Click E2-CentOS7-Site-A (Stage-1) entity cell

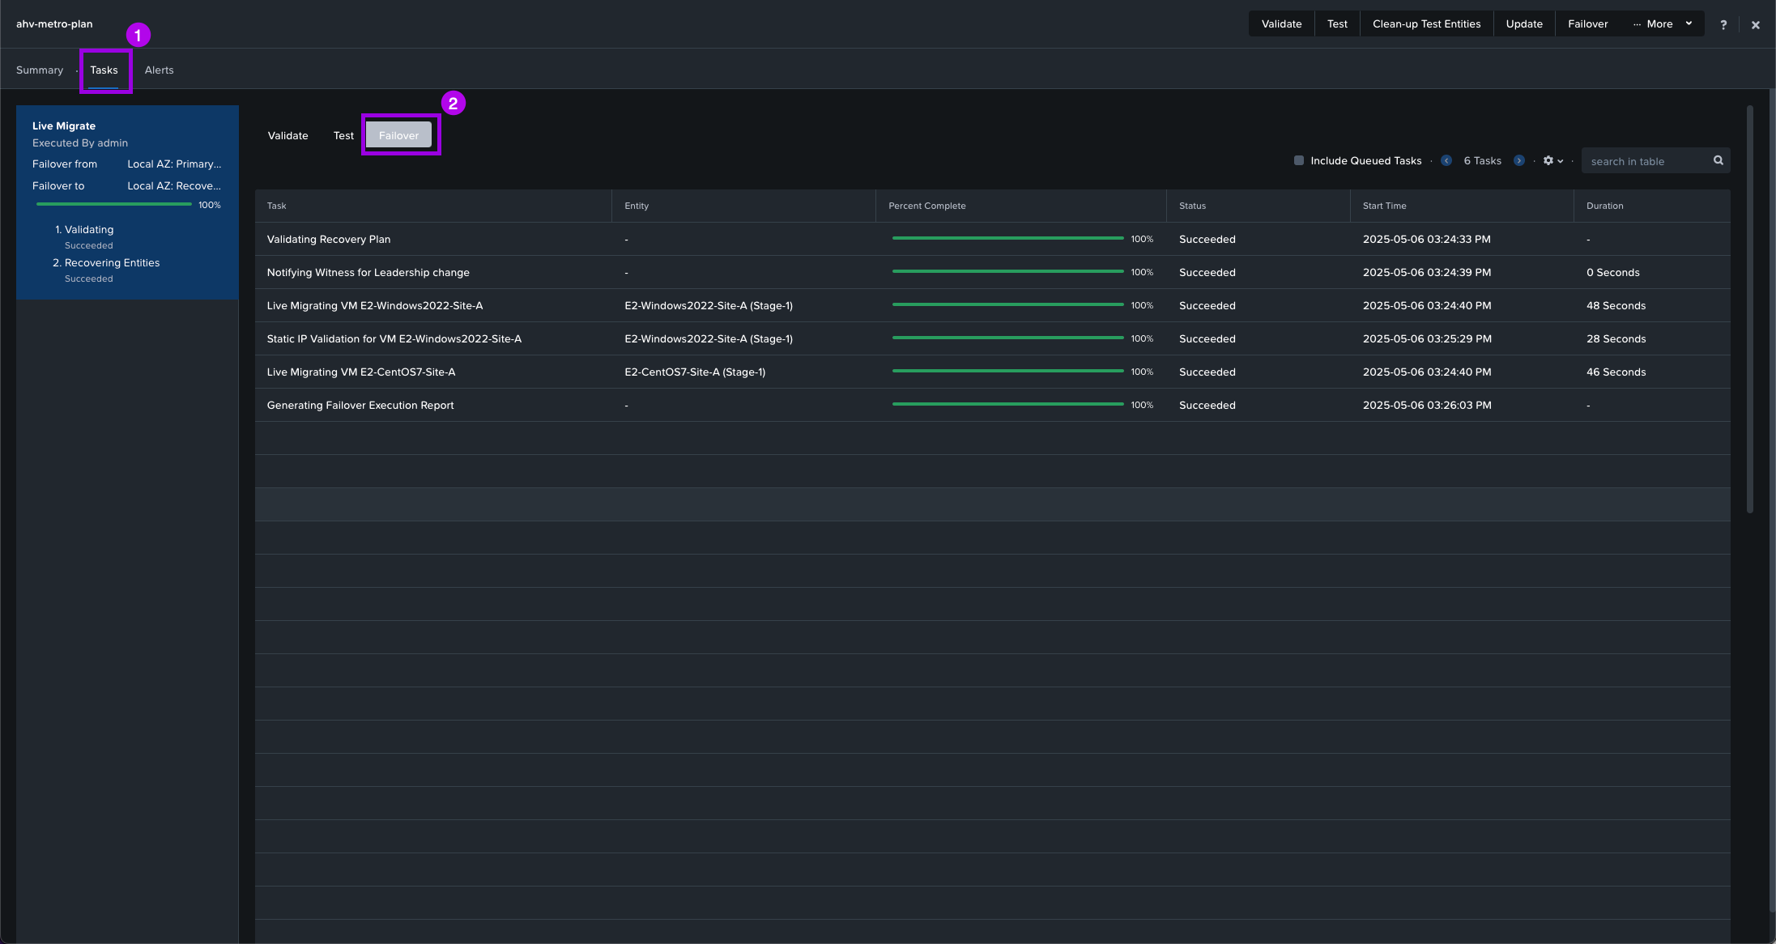tap(695, 372)
